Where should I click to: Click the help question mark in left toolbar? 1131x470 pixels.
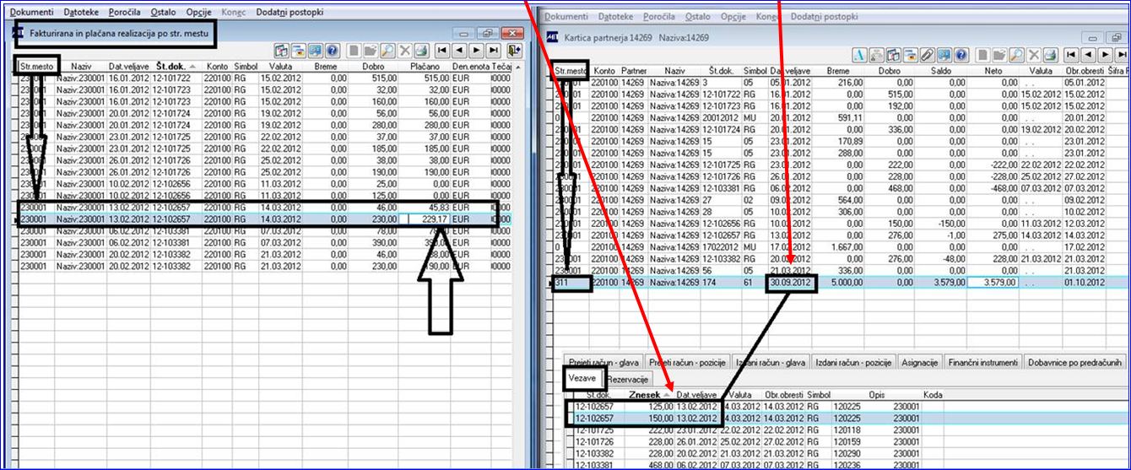(333, 50)
